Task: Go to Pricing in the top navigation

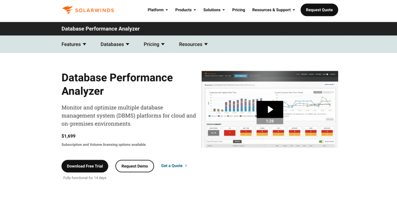Action: (238, 10)
